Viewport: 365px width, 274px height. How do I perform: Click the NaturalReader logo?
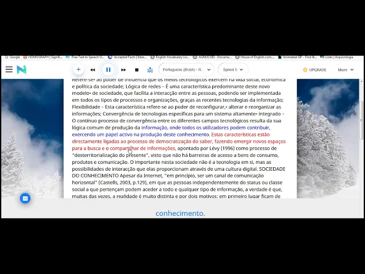(22, 70)
